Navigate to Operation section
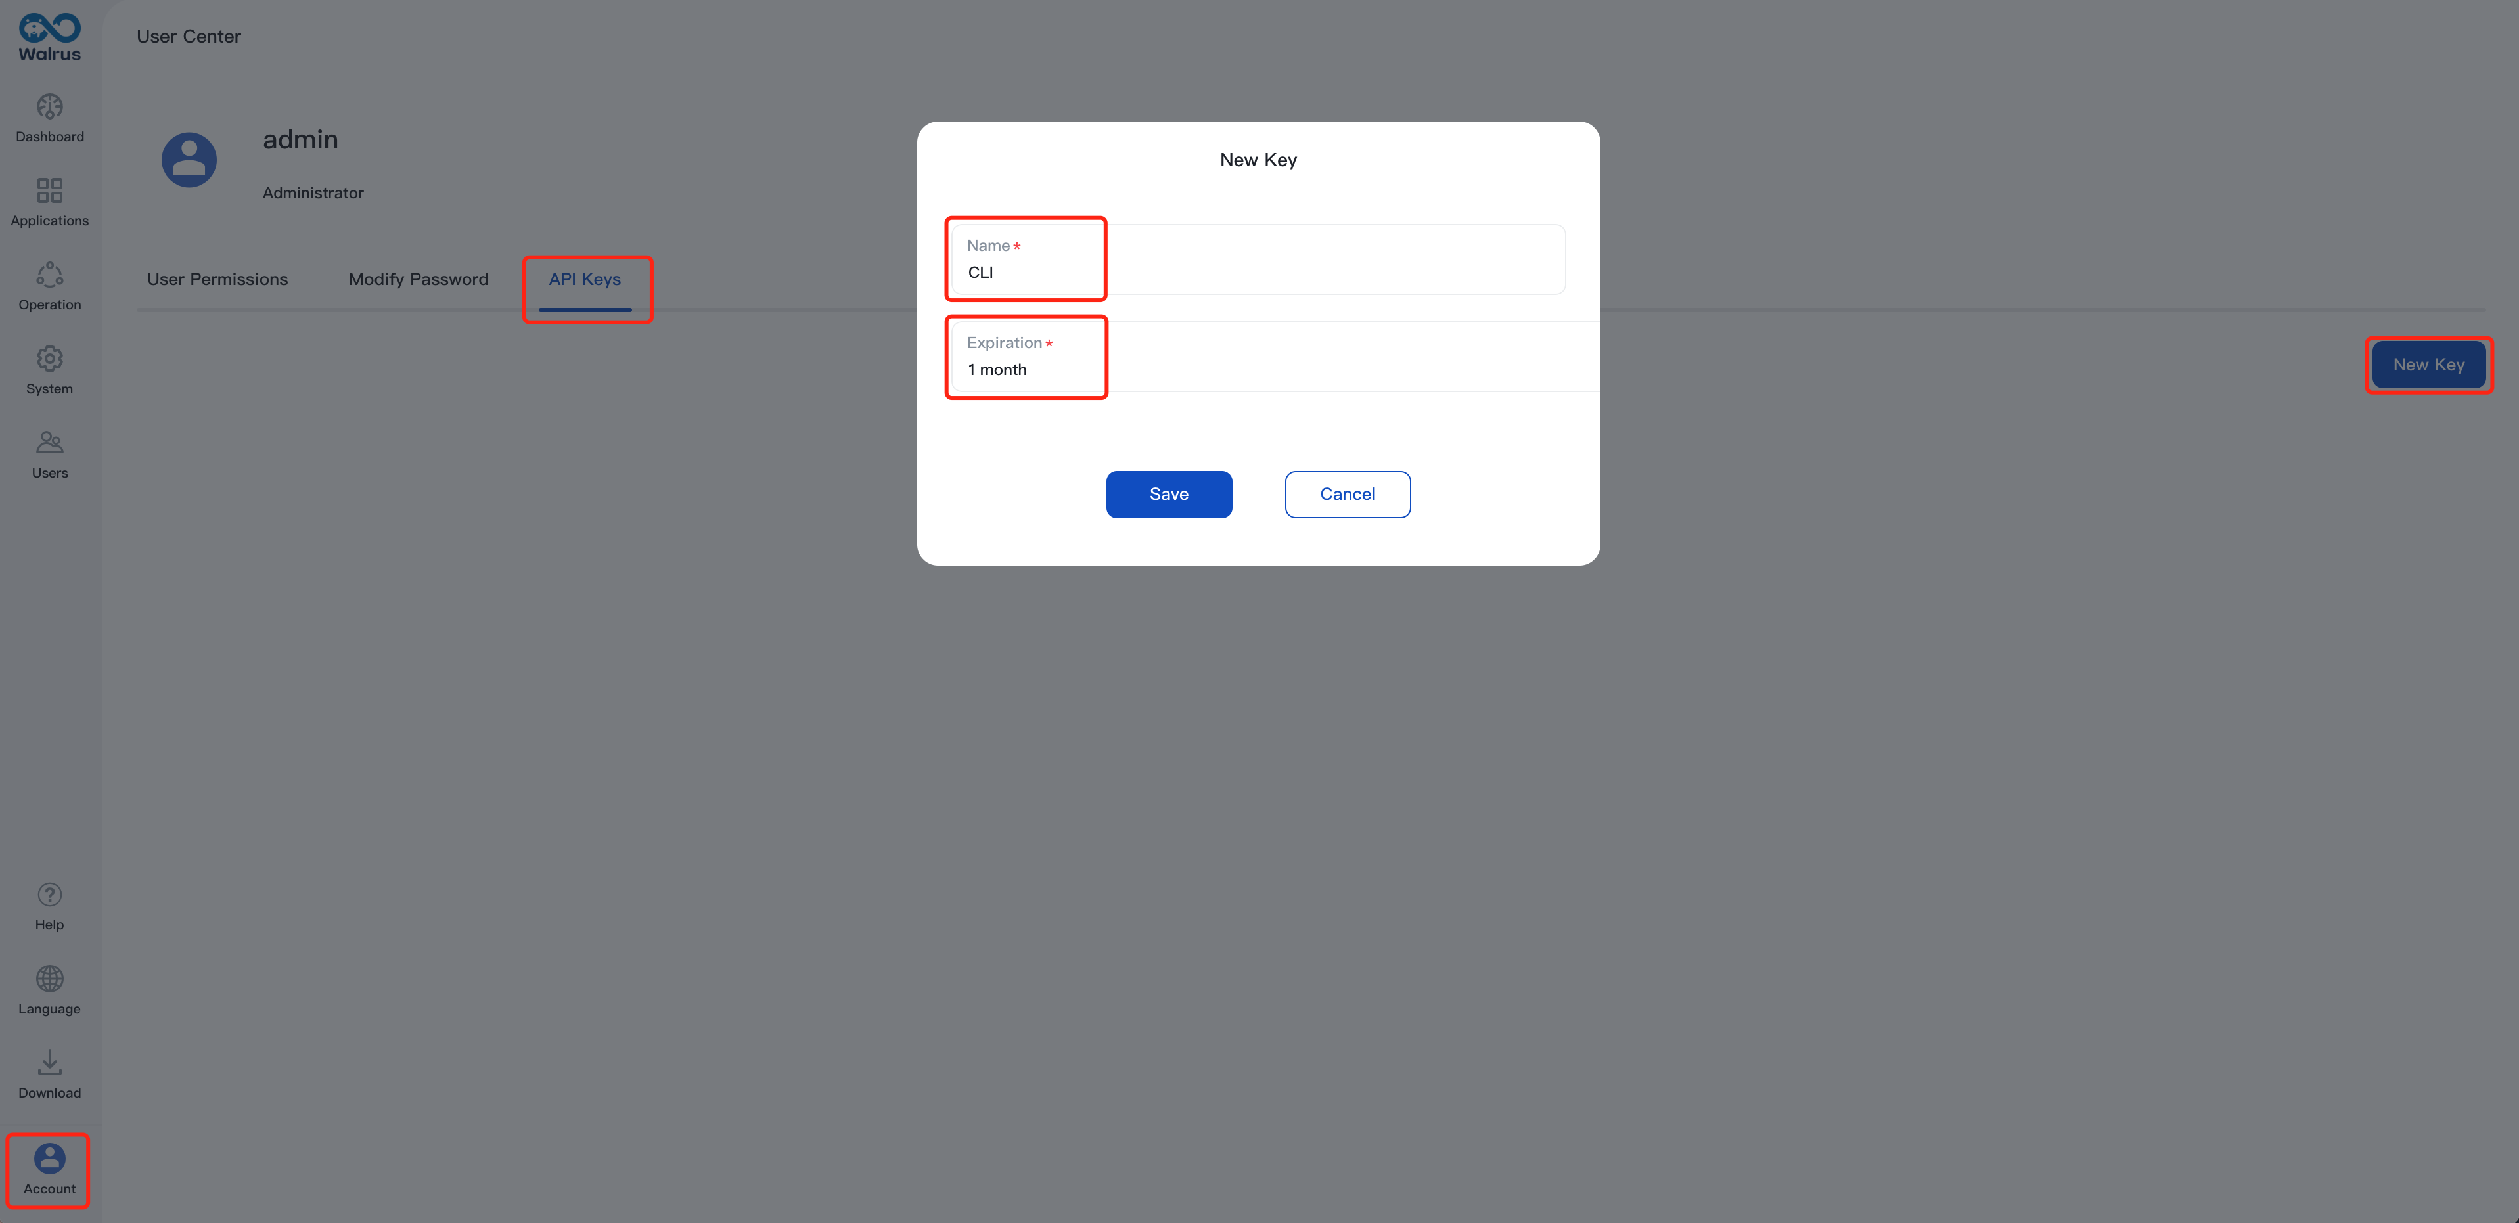This screenshot has height=1223, width=2519. coord(48,286)
